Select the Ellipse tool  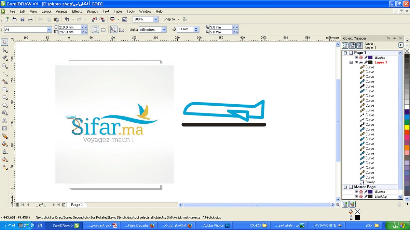(x=5, y=97)
